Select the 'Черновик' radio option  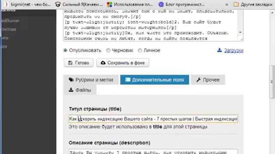point(108,50)
